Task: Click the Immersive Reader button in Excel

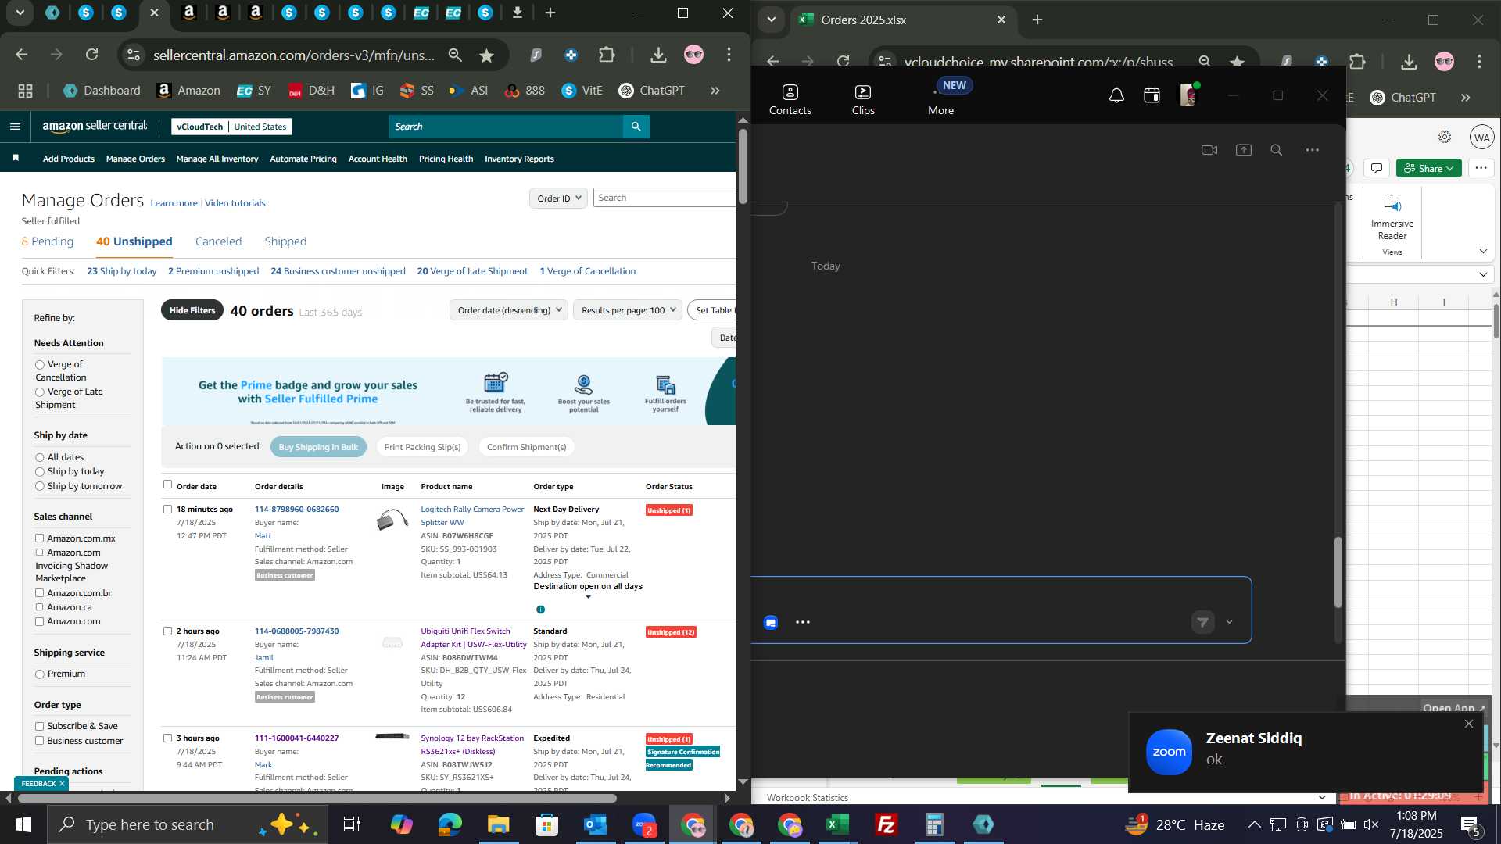Action: pos(1392,216)
